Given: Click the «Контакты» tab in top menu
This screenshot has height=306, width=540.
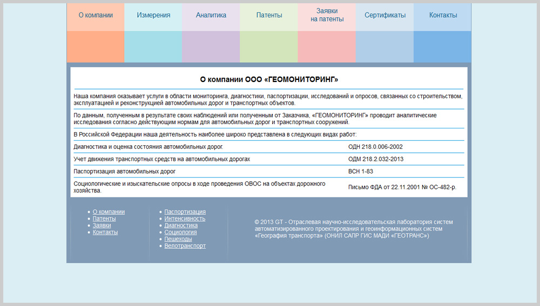Looking at the screenshot, I should coord(443,16).
